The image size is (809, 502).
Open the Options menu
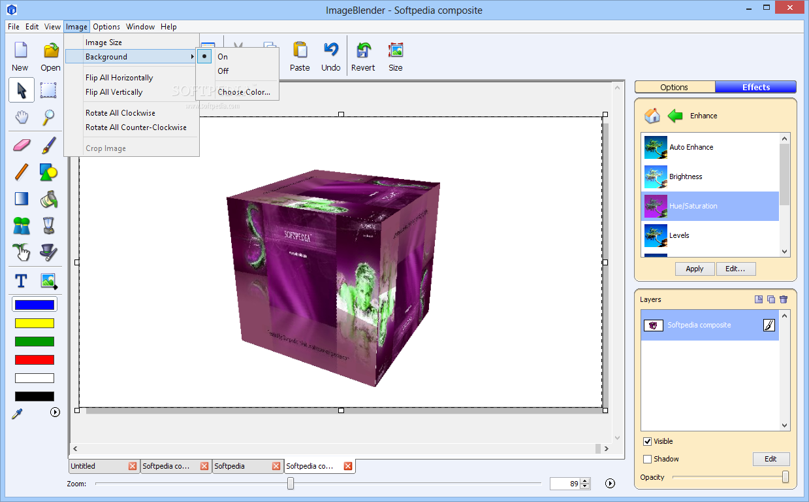tap(106, 27)
